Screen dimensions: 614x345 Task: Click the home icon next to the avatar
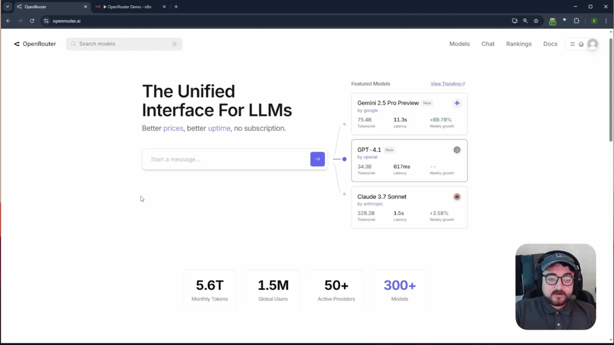pyautogui.click(x=582, y=44)
